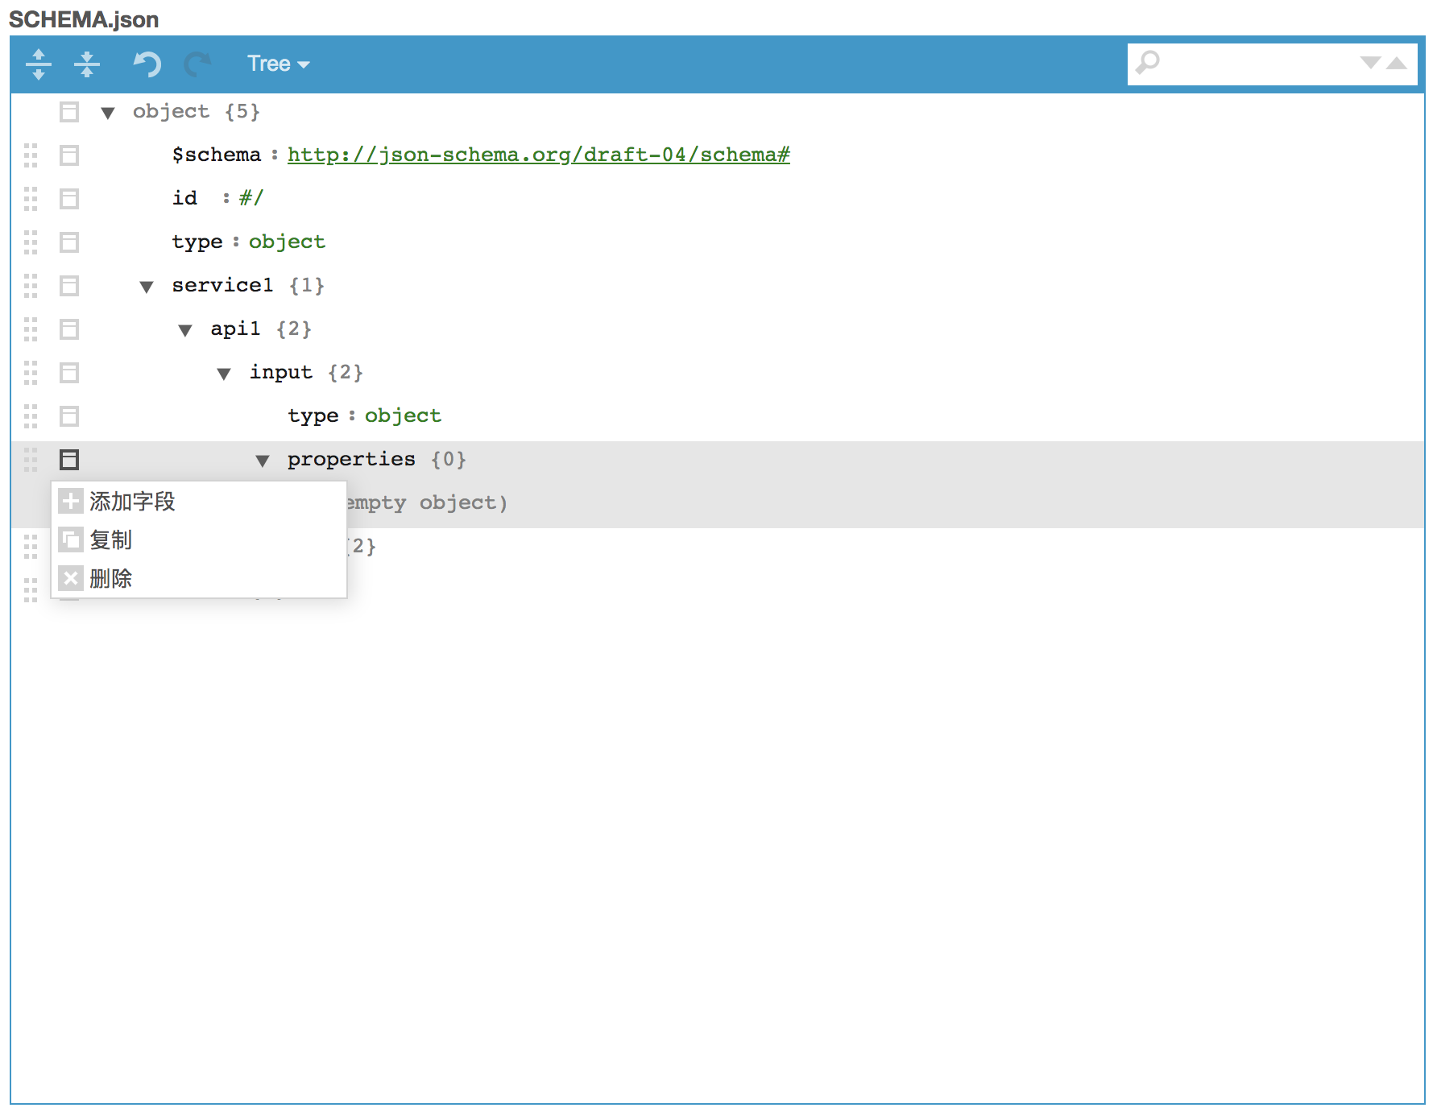
Task: Collapse the root object node
Action: [x=108, y=113]
